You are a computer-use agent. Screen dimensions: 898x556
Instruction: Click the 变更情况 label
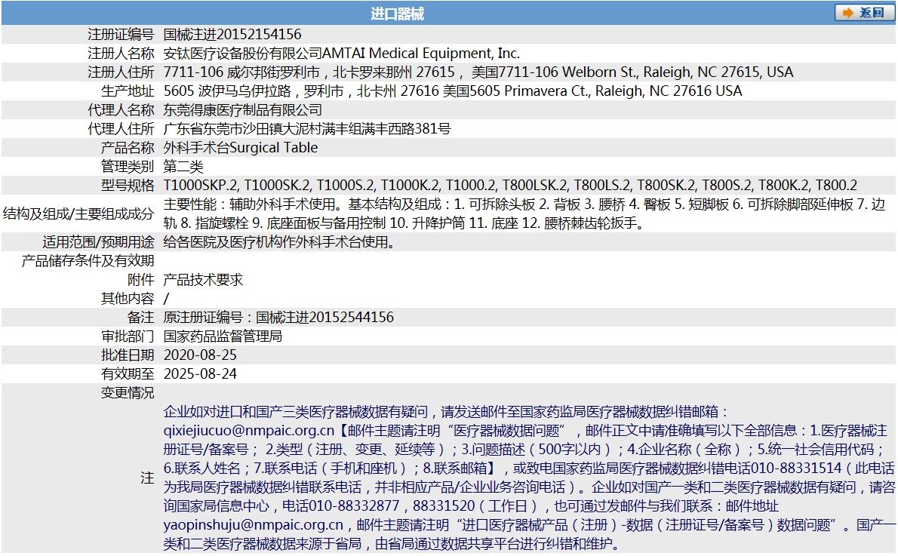tap(128, 393)
